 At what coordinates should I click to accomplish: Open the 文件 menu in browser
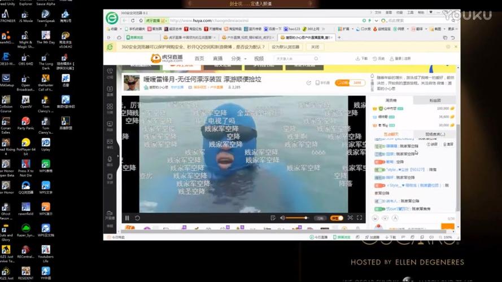(x=378, y=12)
